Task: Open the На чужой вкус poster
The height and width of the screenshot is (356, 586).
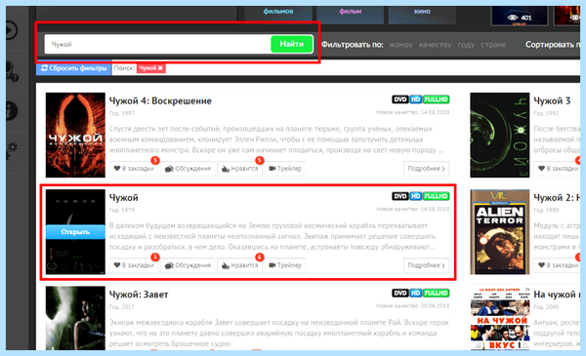Action: [500, 318]
